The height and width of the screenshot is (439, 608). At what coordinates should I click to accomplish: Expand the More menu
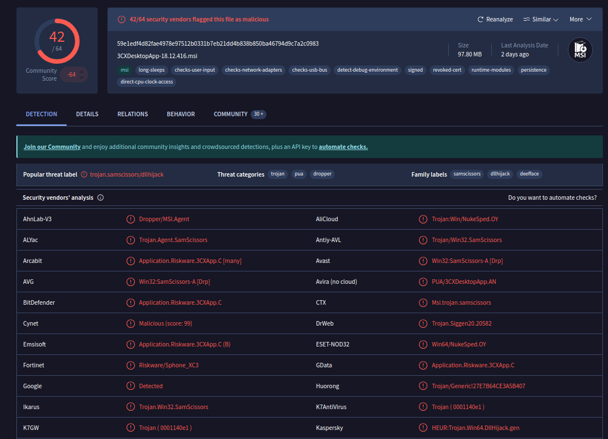pyautogui.click(x=580, y=19)
